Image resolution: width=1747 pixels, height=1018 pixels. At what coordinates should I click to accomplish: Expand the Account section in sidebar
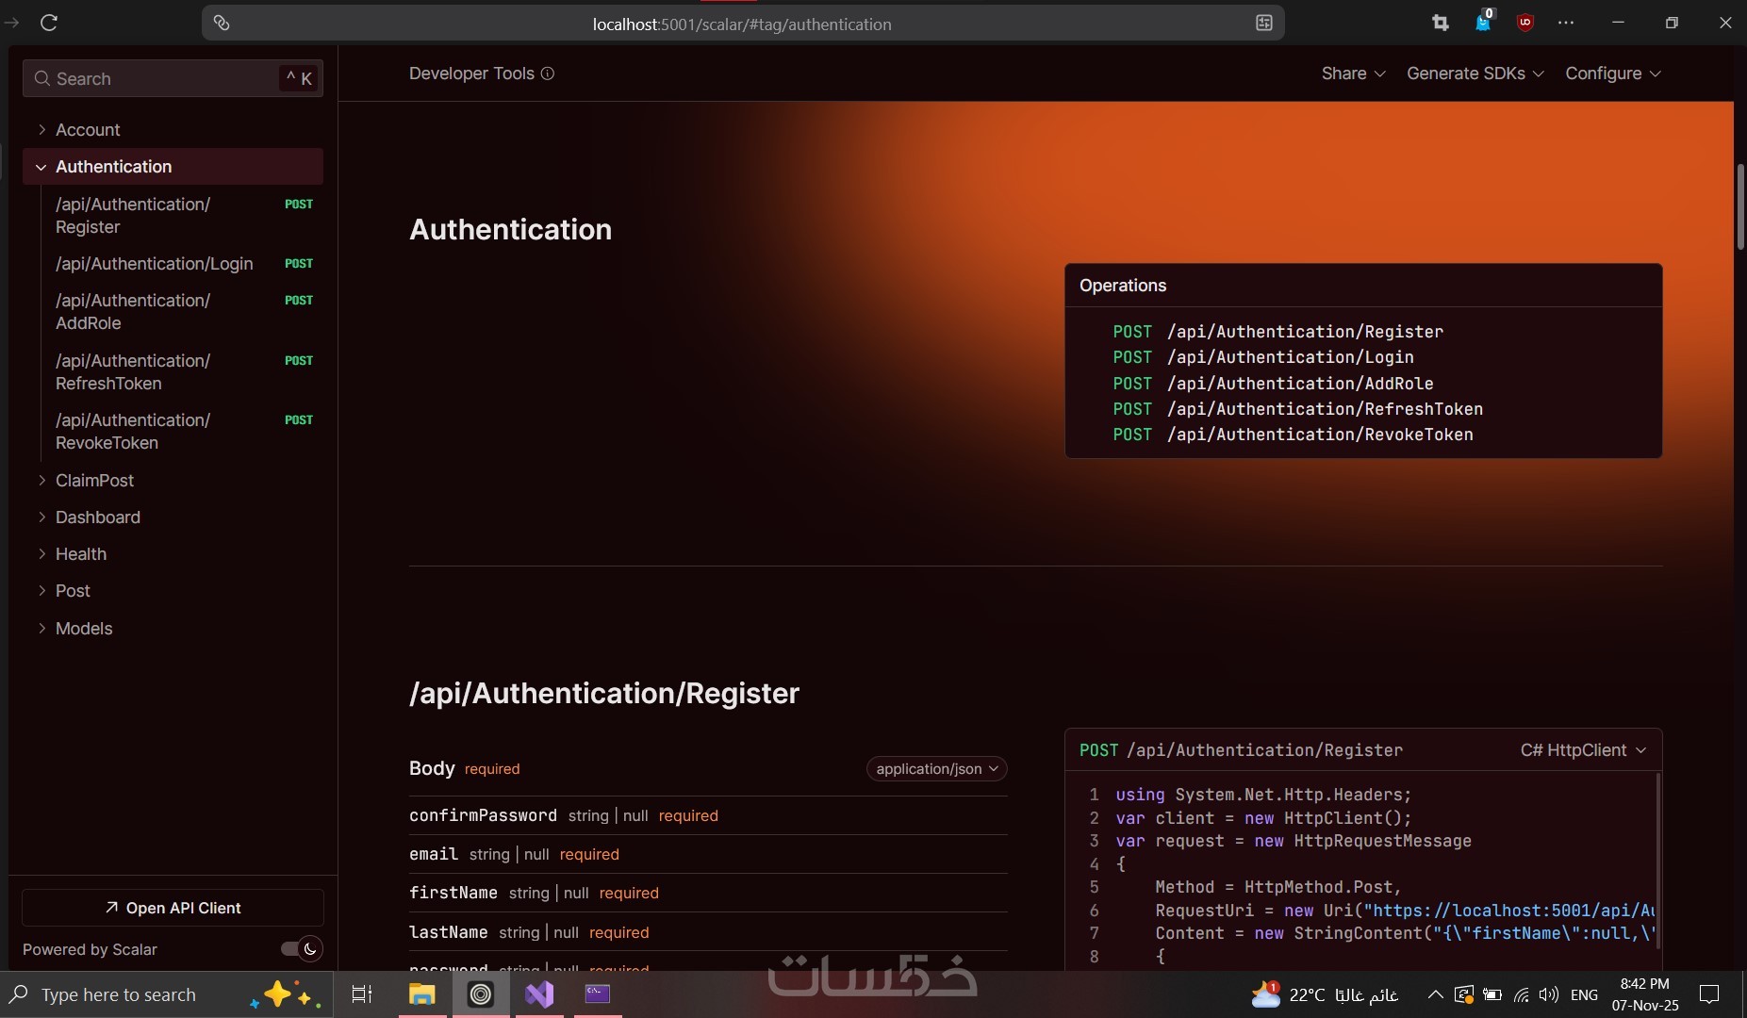(x=41, y=129)
